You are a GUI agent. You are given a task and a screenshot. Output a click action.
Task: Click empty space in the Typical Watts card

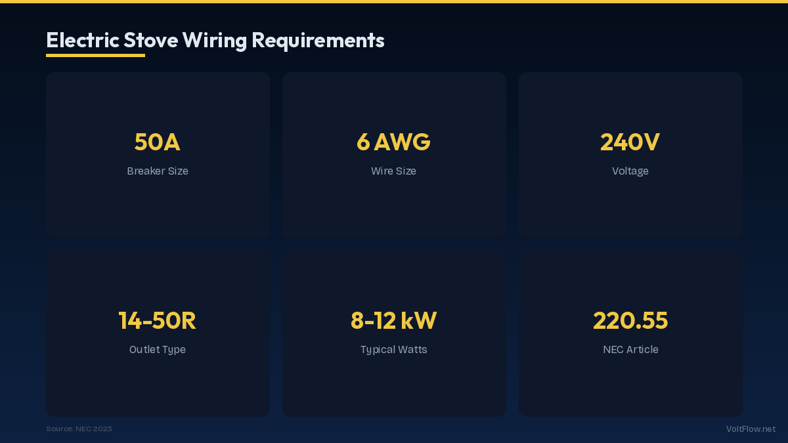(x=394, y=390)
